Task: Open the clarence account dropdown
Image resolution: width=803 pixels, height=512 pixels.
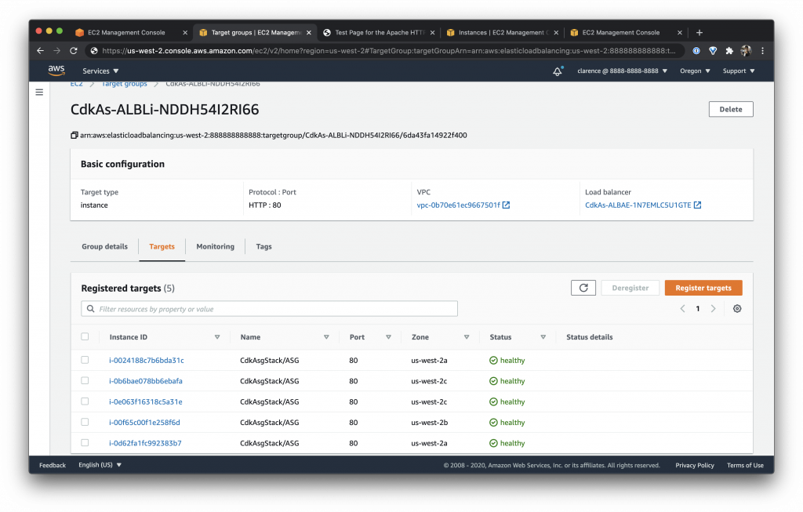Action: pos(622,71)
